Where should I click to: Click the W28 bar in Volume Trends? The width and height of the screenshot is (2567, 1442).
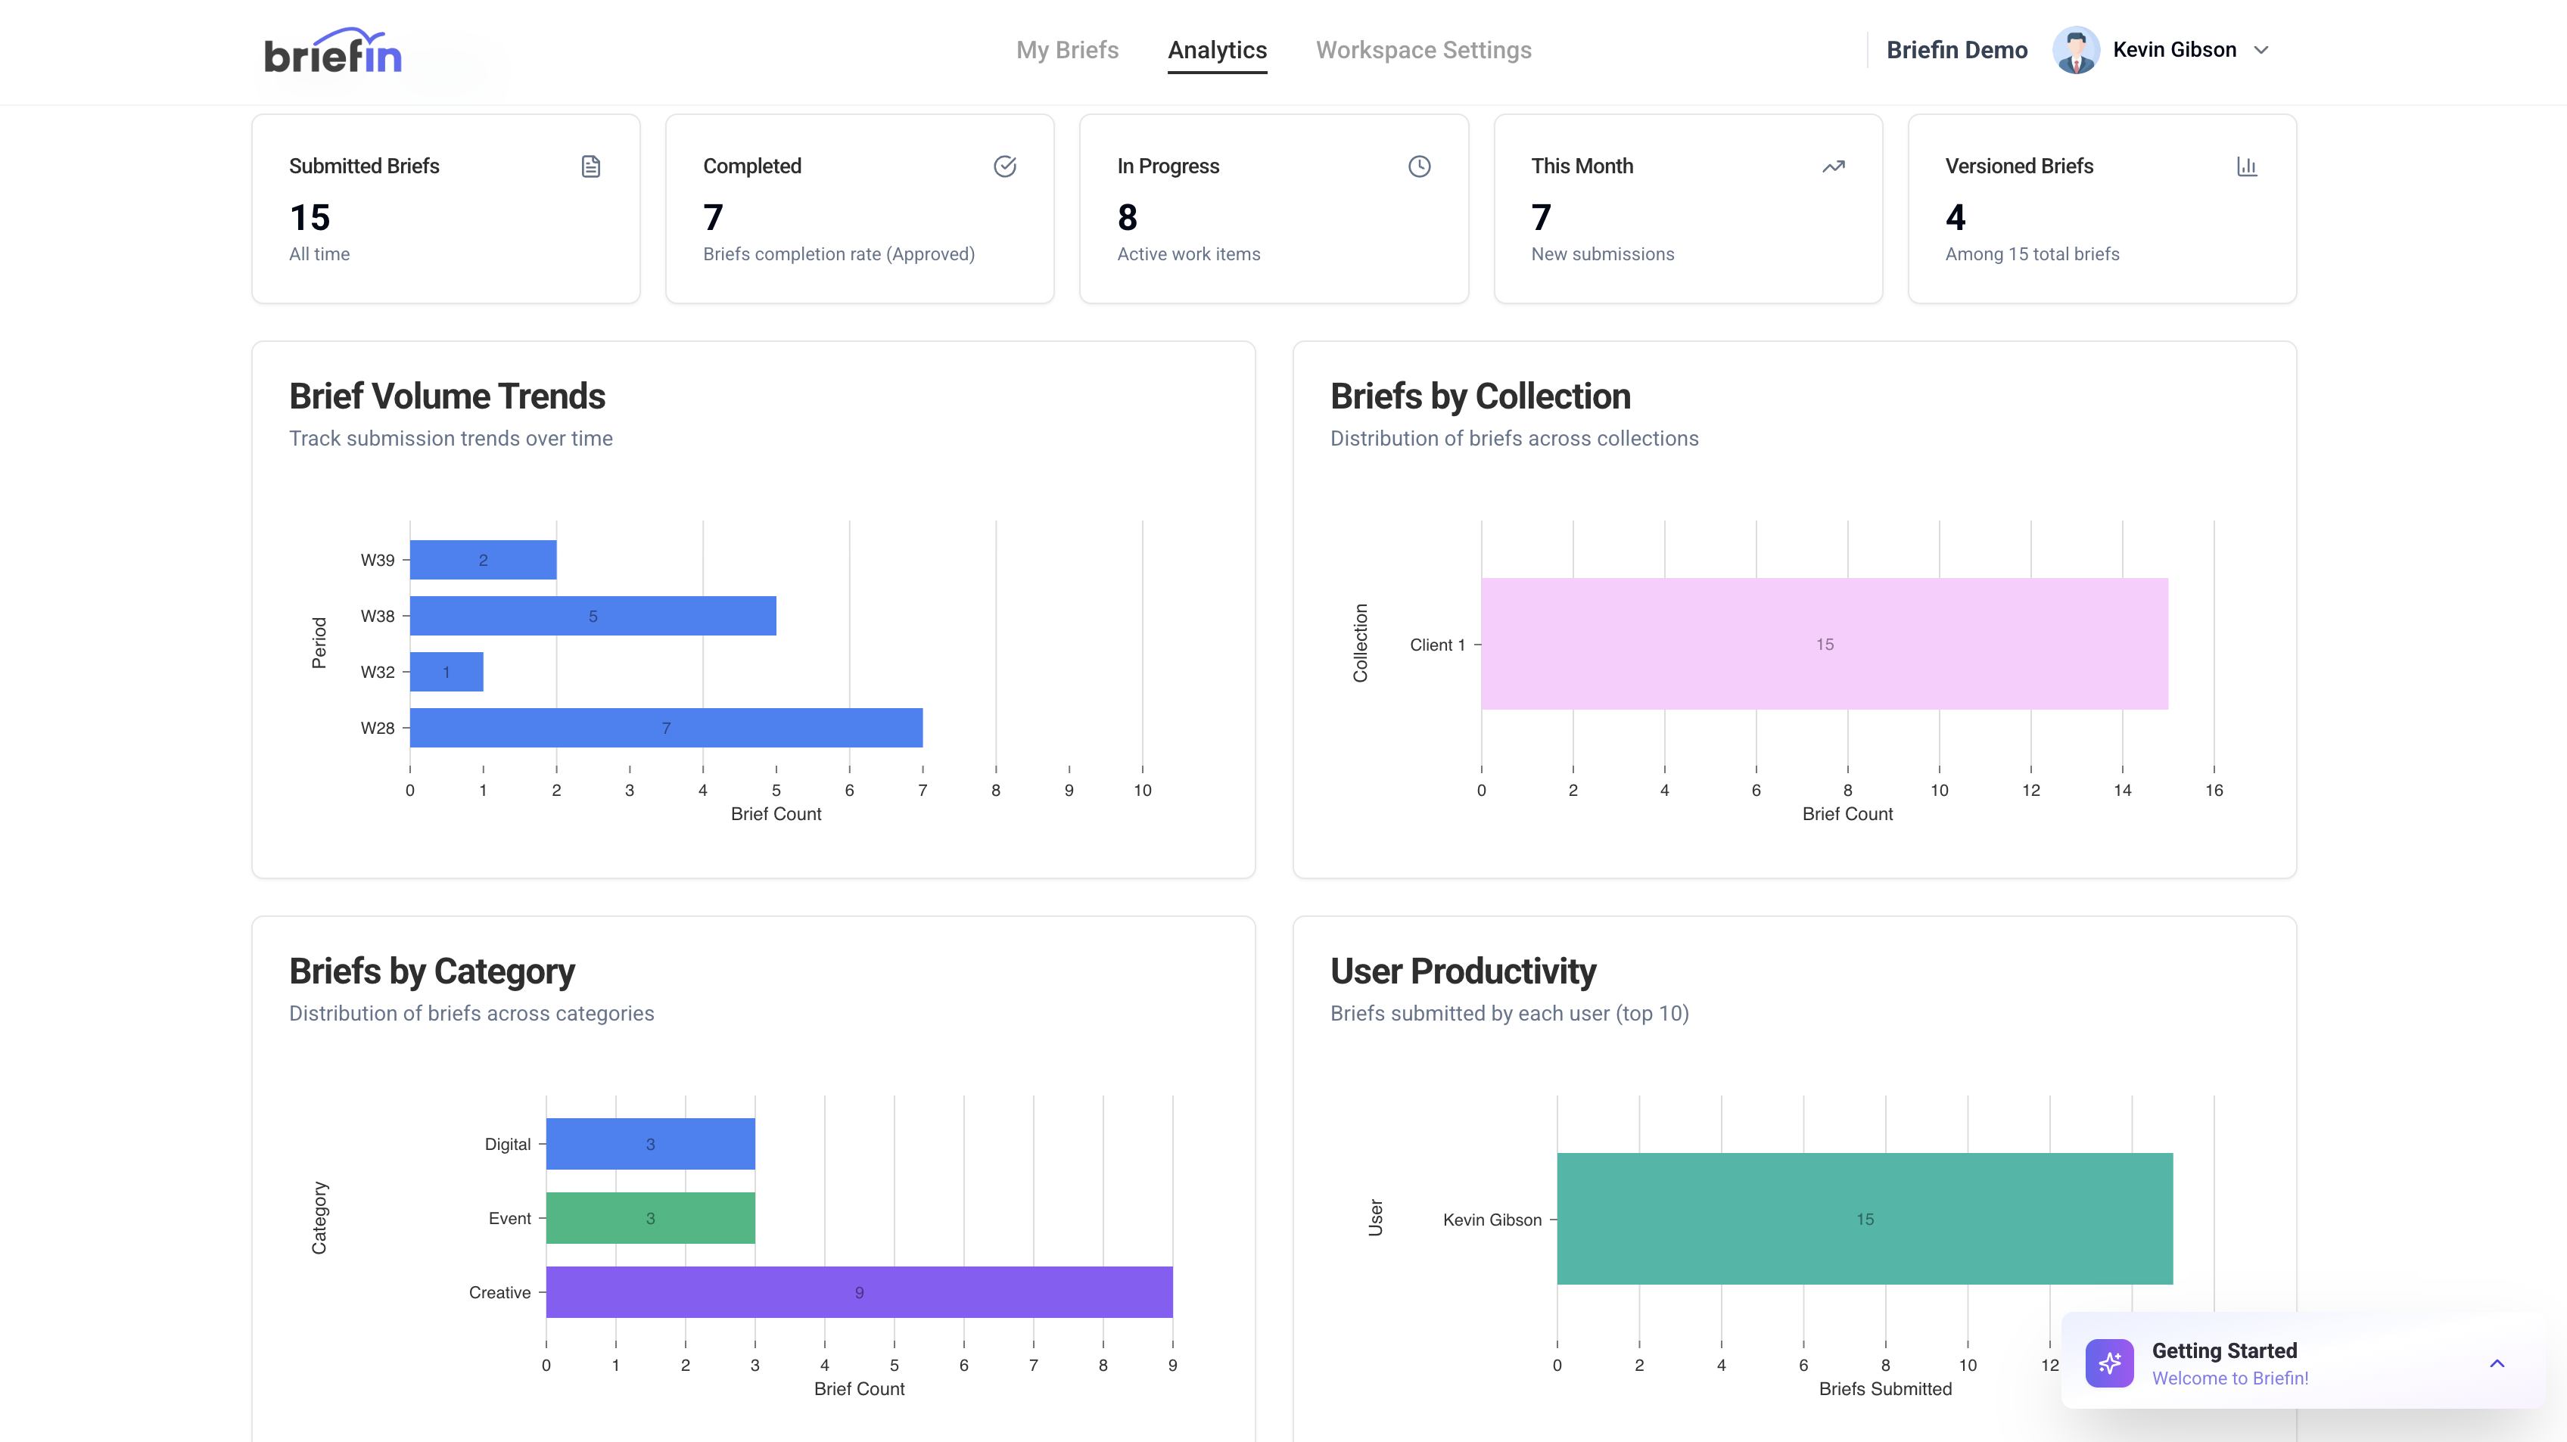click(x=666, y=728)
